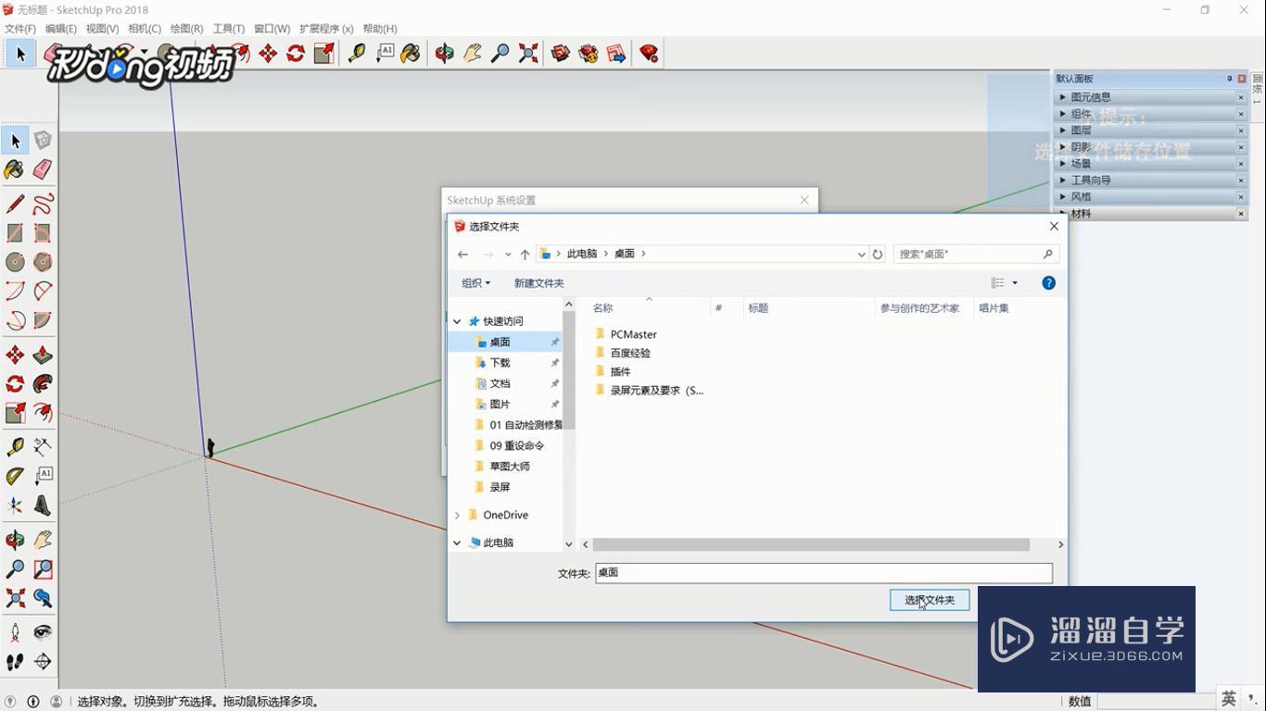Select the Protractor tool

point(15,476)
